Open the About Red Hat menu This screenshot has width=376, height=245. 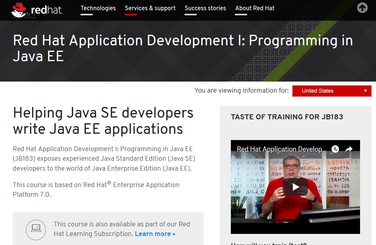[255, 8]
